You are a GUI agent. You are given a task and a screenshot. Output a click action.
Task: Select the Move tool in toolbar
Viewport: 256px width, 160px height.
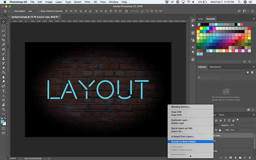pos(3,22)
